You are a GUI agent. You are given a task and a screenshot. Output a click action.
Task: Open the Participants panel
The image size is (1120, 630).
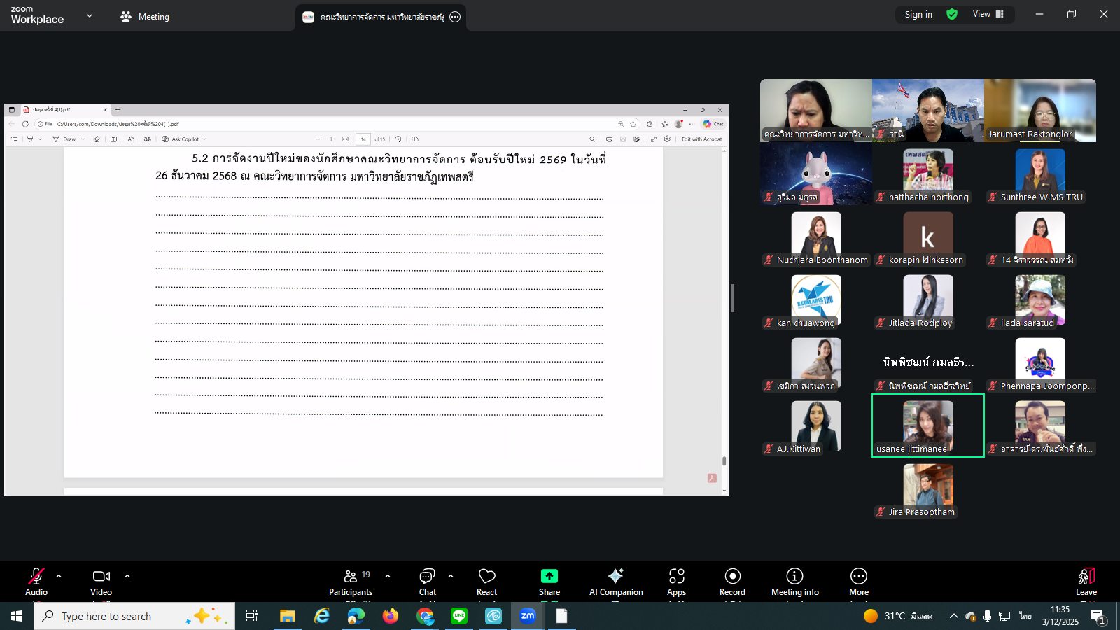pos(351,582)
